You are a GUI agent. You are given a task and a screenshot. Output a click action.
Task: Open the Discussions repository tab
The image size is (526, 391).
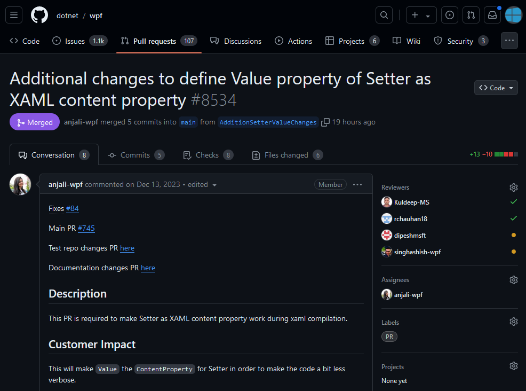[x=236, y=41]
